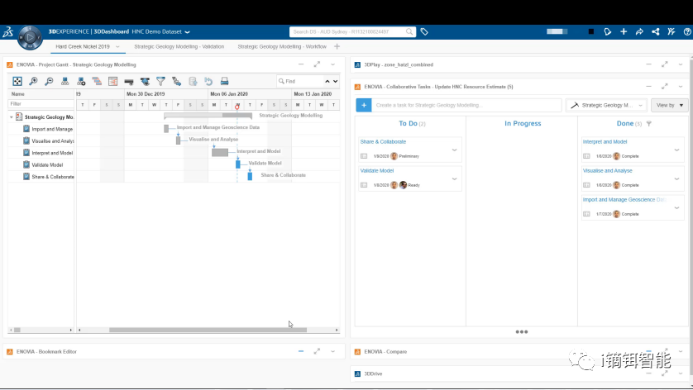693x390 pixels.
Task: Click the undo icon in Gantt toolbar
Action: (208, 81)
